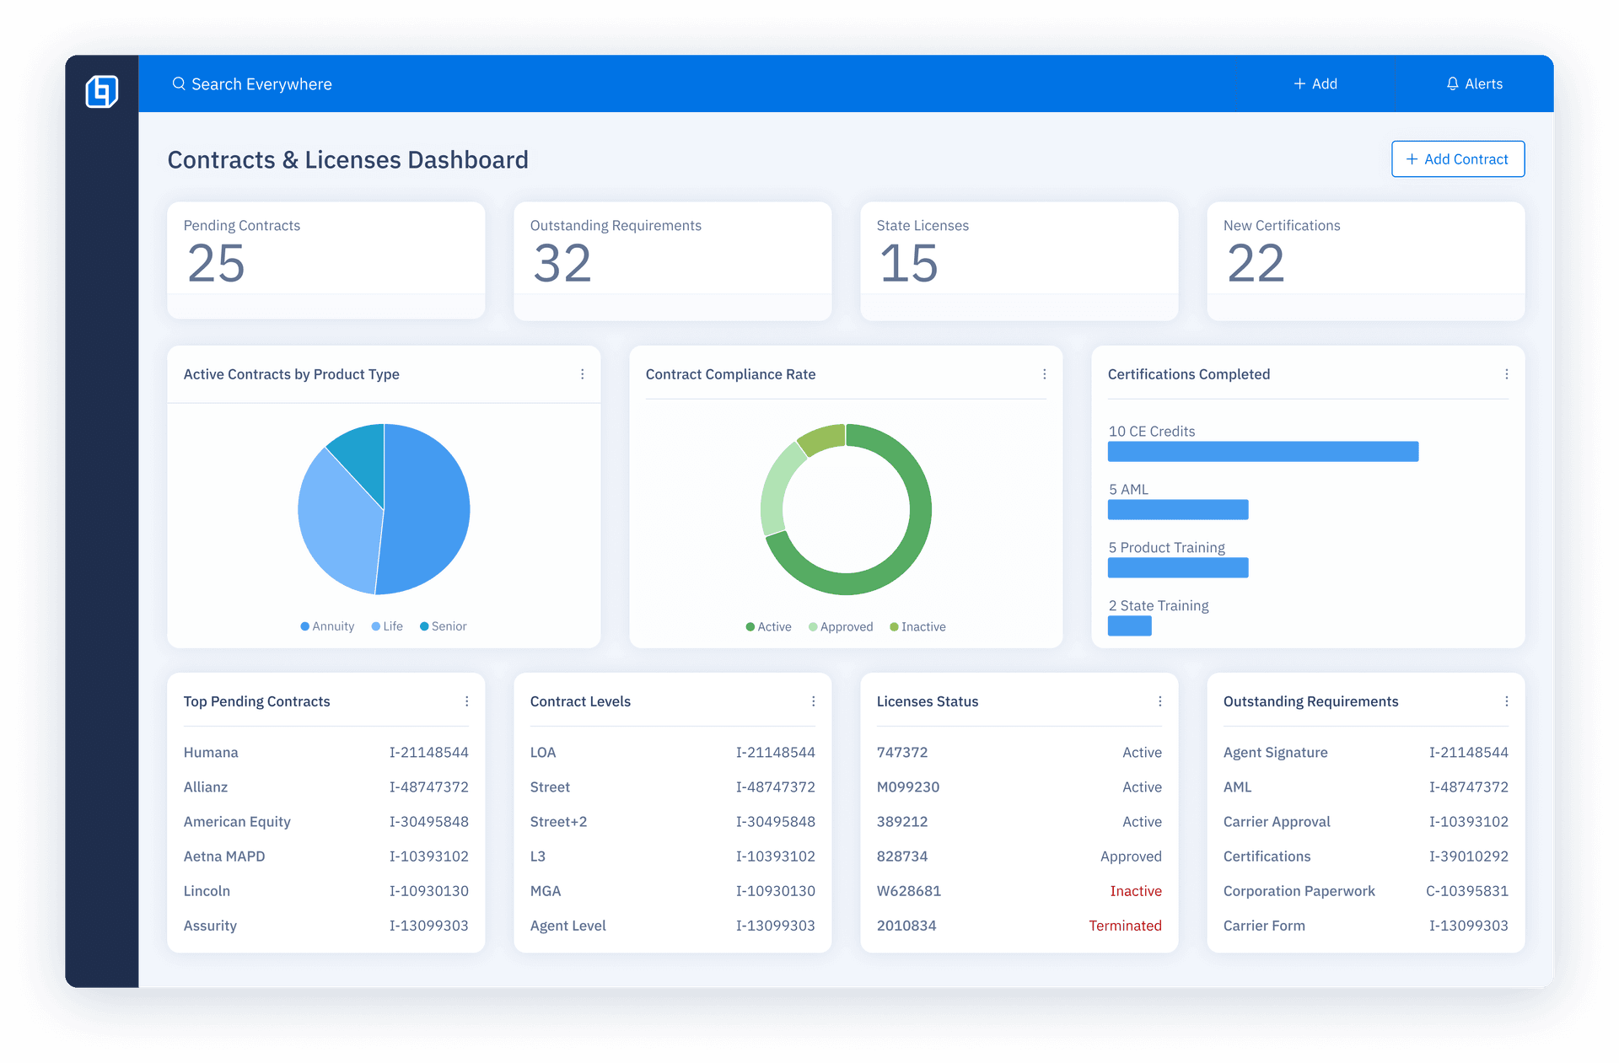Open the State Licenses summary card
This screenshot has width=1619, height=1063.
[x=1019, y=260]
